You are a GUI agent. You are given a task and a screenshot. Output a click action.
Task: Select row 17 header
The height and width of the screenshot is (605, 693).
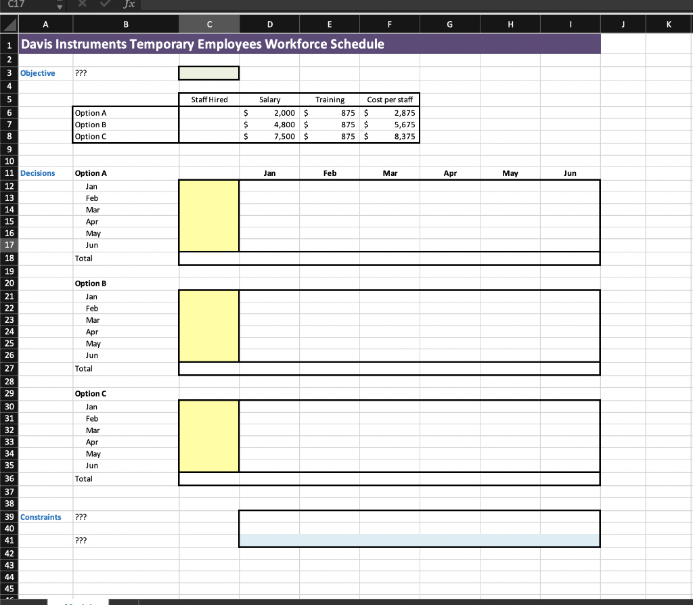tap(9, 245)
